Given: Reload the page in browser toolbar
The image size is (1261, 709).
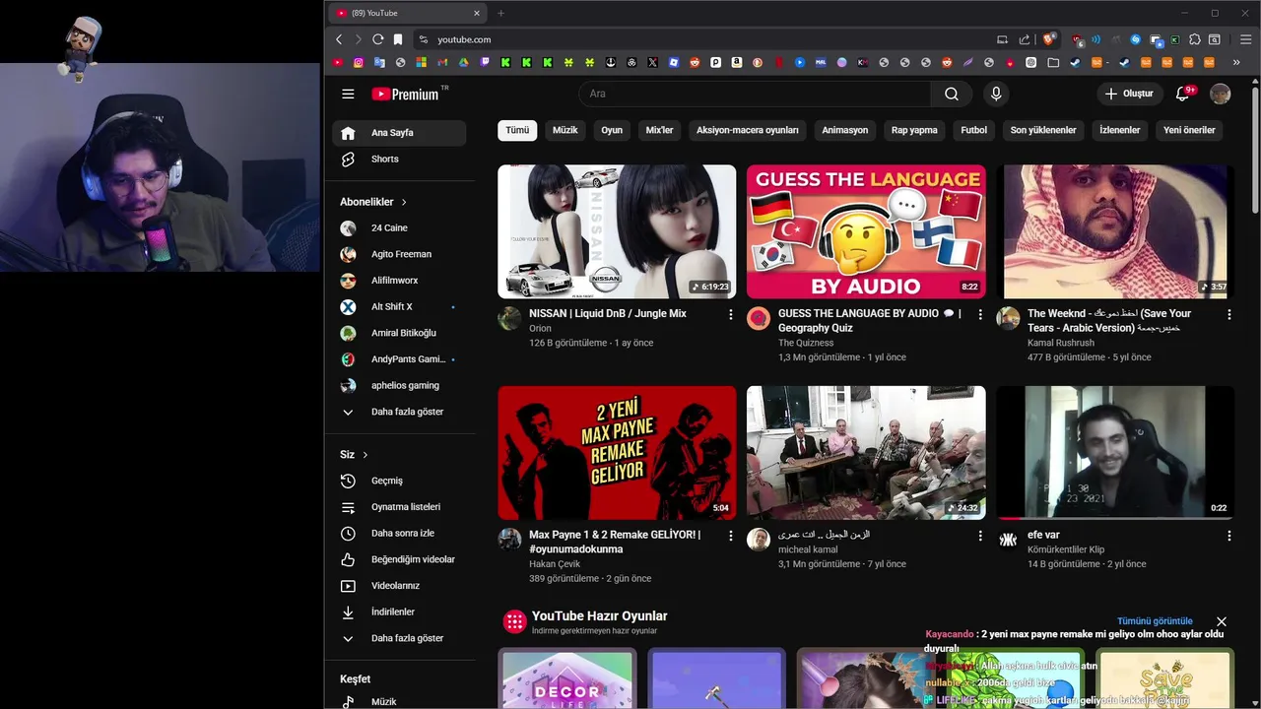Looking at the screenshot, I should 377,39.
